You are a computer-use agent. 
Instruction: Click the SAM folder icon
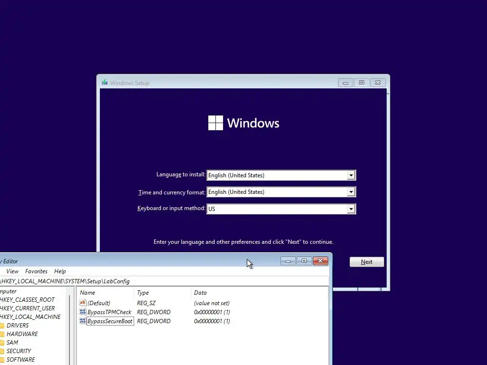(1, 342)
